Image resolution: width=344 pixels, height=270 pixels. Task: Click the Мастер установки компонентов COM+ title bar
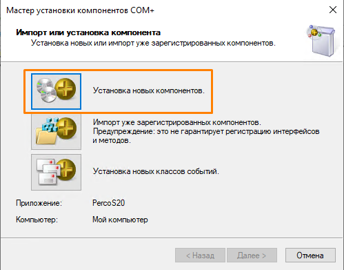click(80, 10)
